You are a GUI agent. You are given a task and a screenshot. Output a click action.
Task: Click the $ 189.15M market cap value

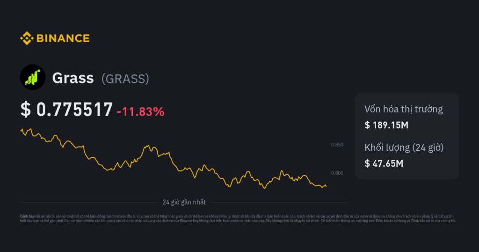tap(387, 125)
